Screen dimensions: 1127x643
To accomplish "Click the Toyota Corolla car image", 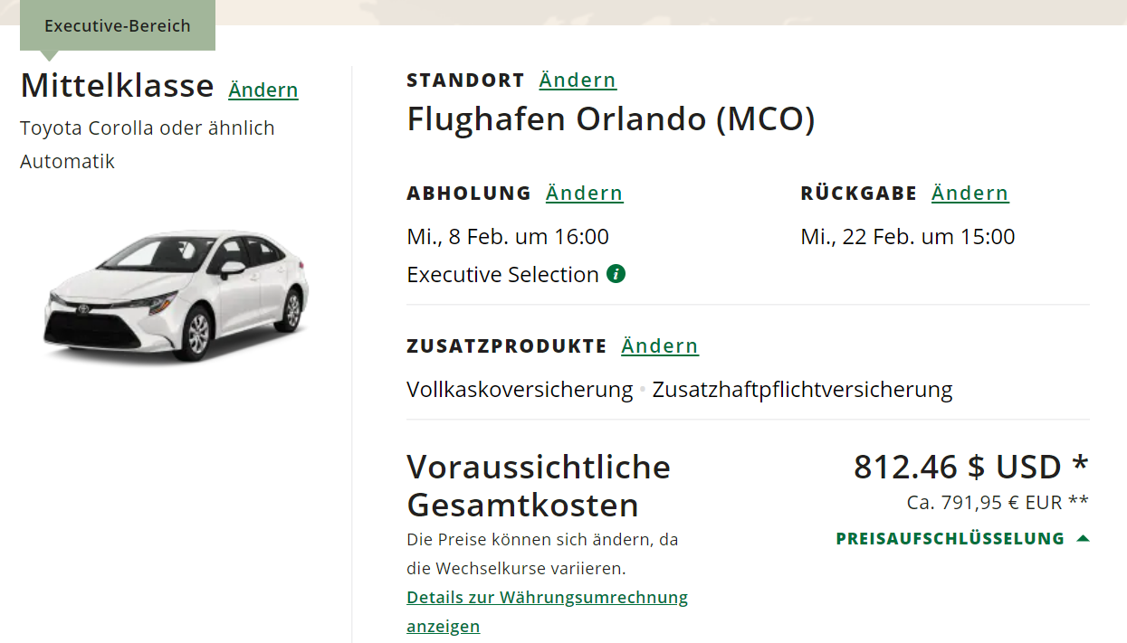I will tap(177, 296).
